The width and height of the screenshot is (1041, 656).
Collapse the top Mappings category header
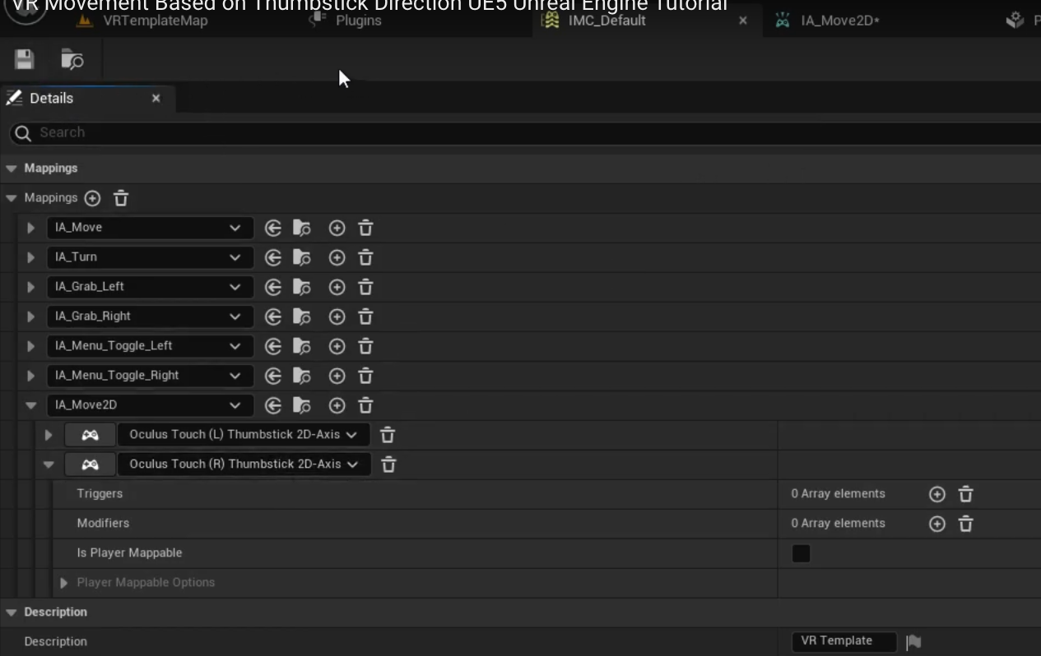pos(12,169)
